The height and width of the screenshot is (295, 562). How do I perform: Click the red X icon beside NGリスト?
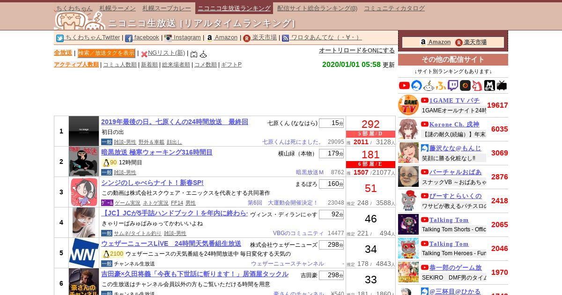(144, 54)
